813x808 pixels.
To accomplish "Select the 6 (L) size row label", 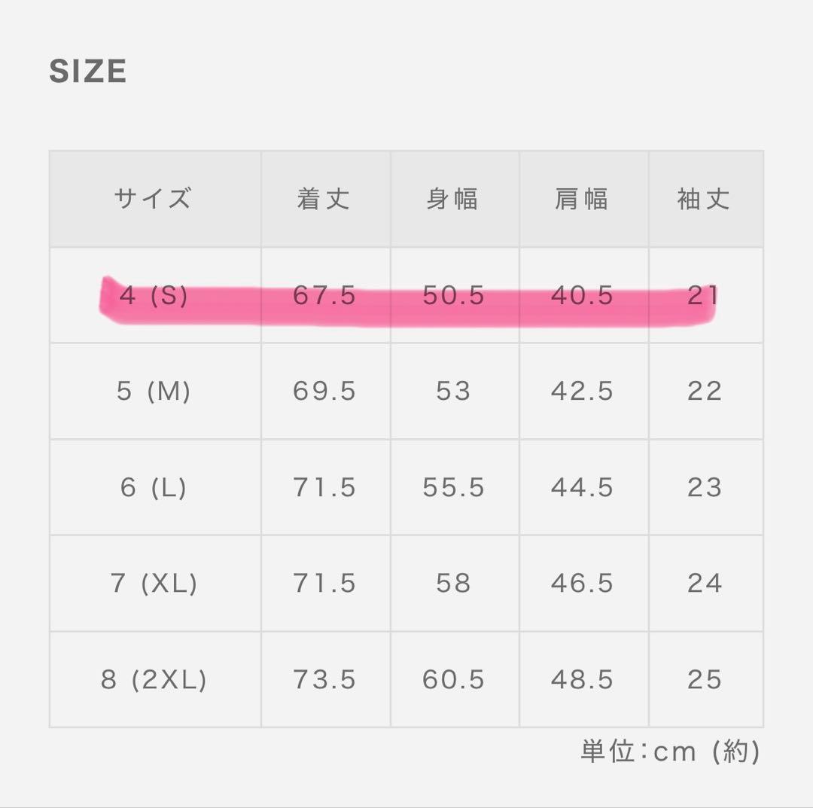I will click(153, 488).
